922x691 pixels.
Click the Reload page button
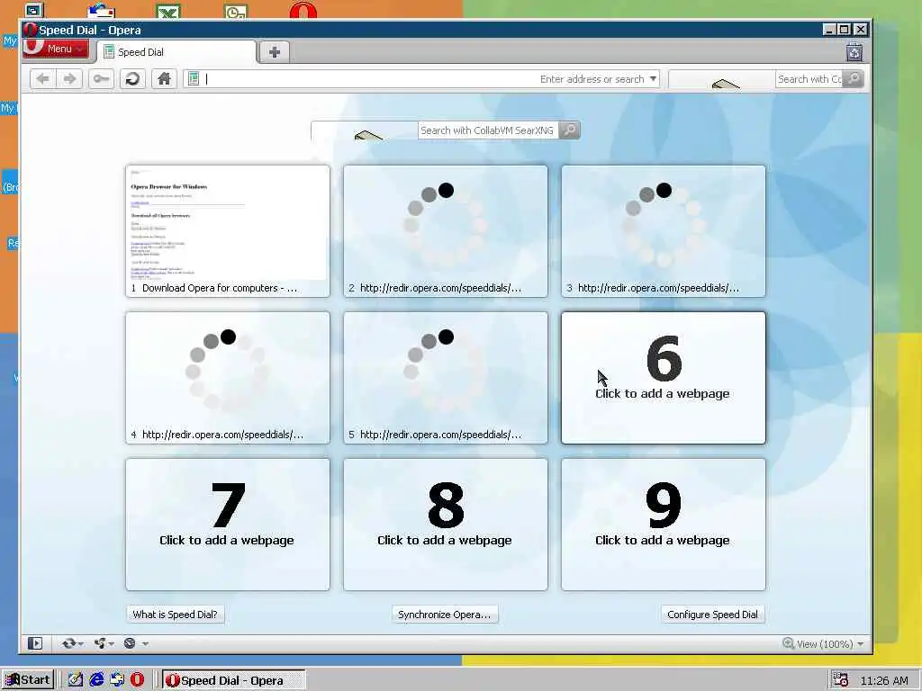[x=132, y=79]
